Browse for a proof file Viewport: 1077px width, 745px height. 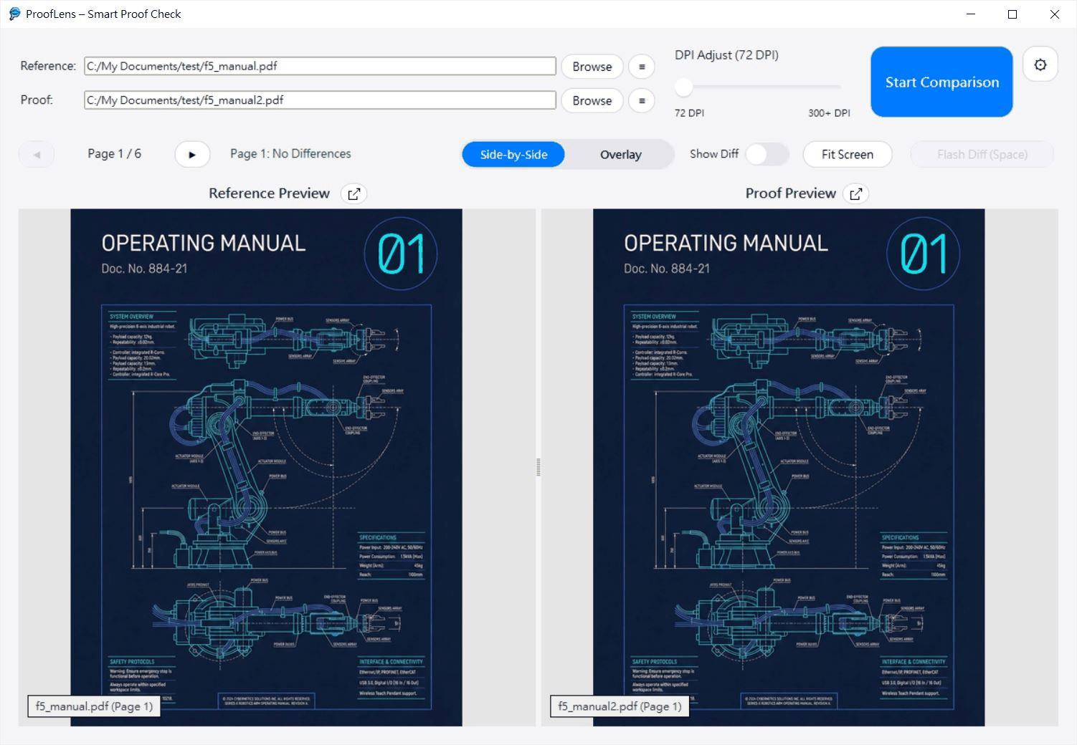click(592, 100)
